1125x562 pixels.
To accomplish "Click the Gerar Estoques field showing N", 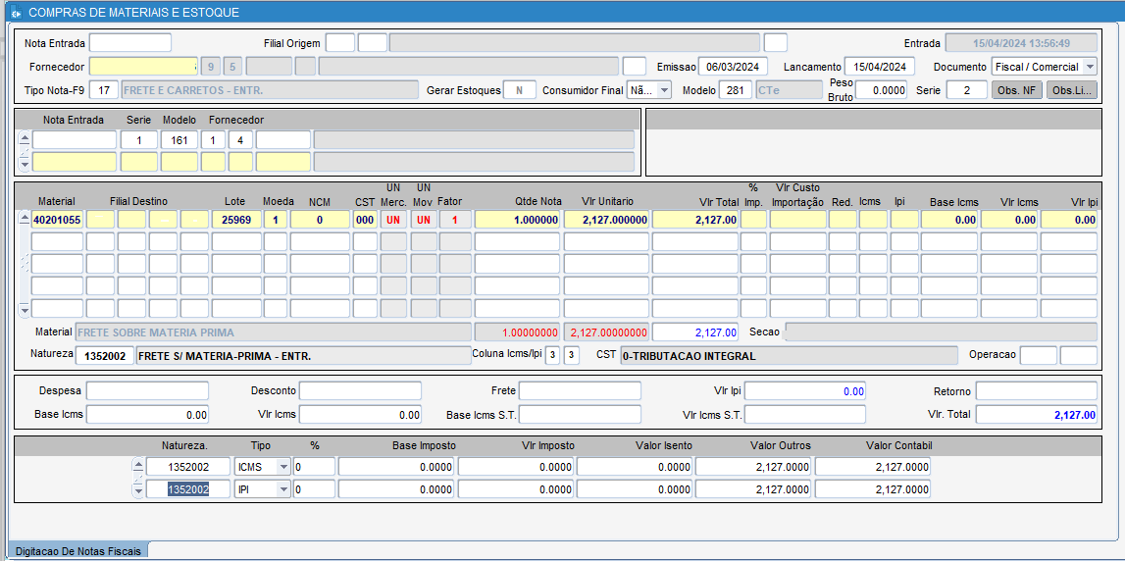I will click(520, 89).
